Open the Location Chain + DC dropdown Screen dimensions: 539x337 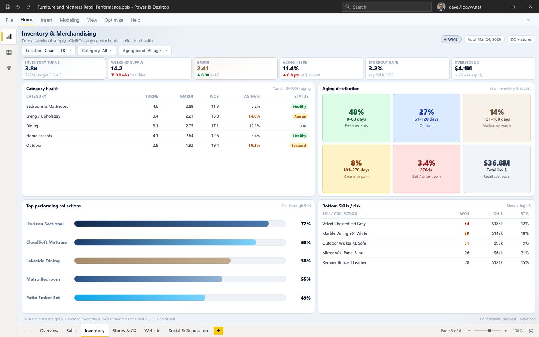pos(49,51)
